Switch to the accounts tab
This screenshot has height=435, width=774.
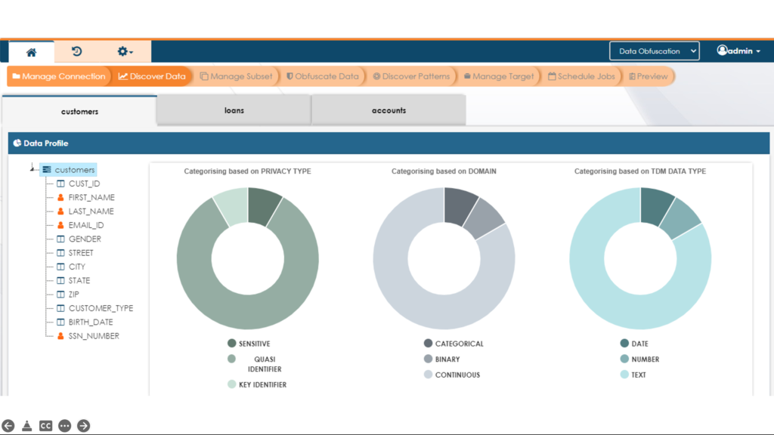(x=388, y=110)
